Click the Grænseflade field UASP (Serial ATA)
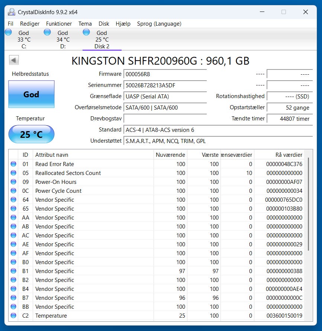The height and width of the screenshot is (331, 322). [165, 97]
